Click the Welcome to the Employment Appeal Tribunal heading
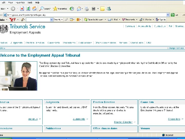The width and height of the screenshot is (185, 139). click(40, 55)
